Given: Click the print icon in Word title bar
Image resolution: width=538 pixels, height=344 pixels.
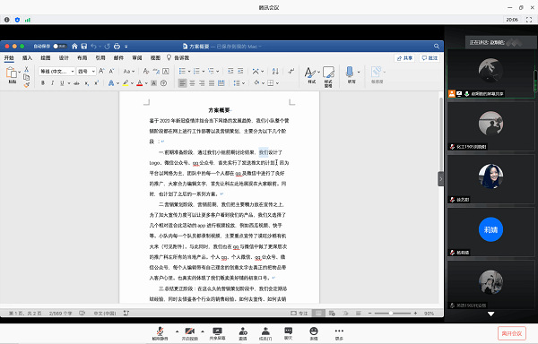Looking at the screenshot, I should pyautogui.click(x=117, y=46).
